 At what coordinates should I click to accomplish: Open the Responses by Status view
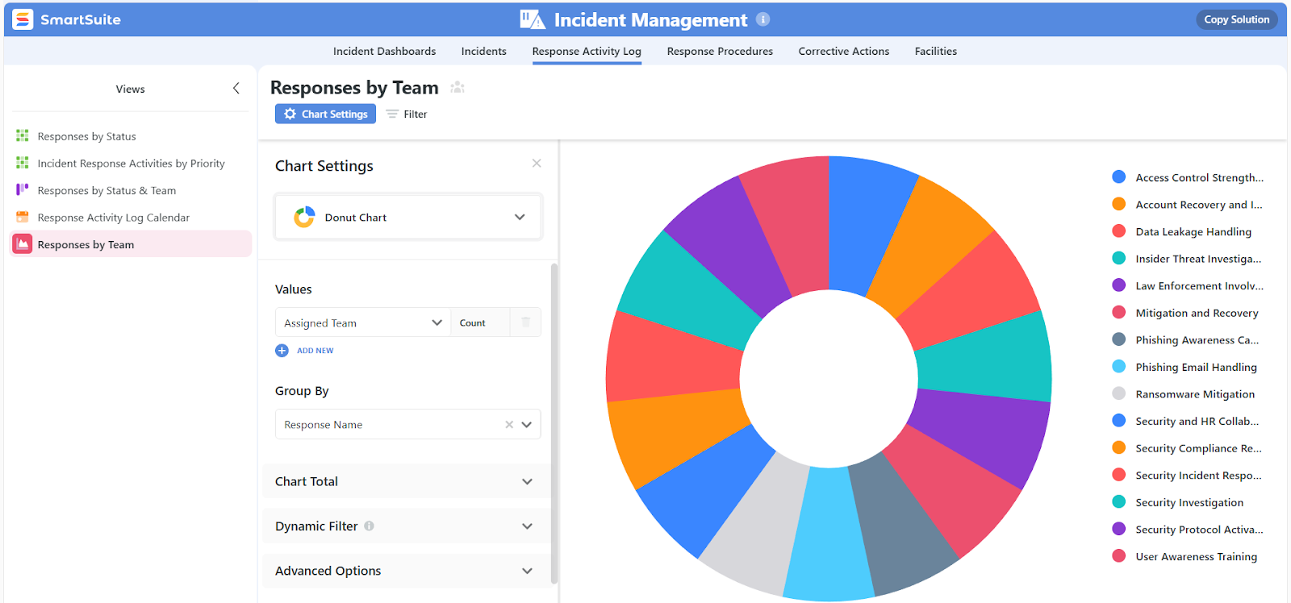tap(131, 136)
